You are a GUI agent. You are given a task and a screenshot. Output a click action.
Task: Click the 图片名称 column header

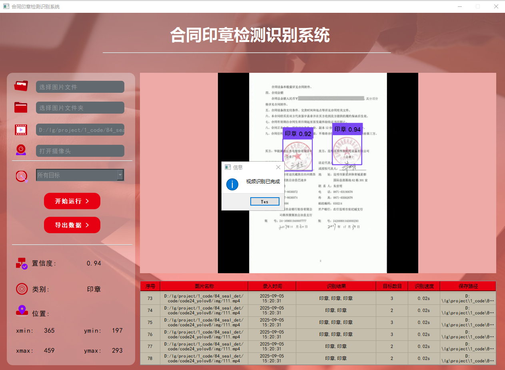[204, 286]
